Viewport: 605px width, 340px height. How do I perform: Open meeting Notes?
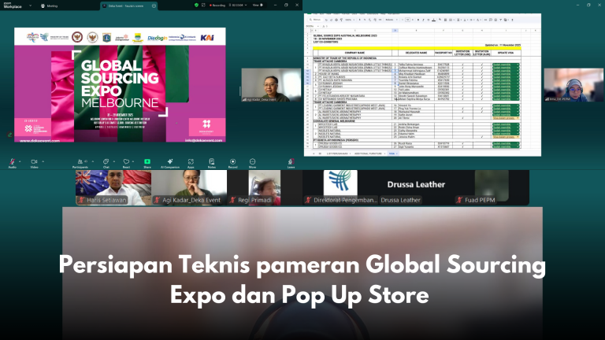pyautogui.click(x=211, y=162)
